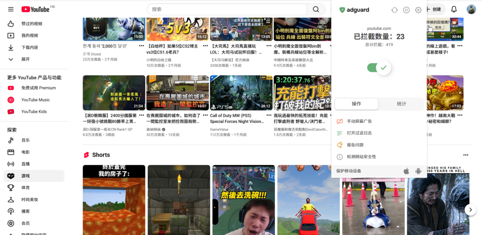The height and width of the screenshot is (235, 482).
Task: Open the Call of Duty MW PS5 thumbnail
Action: pyautogui.click(x=241, y=93)
